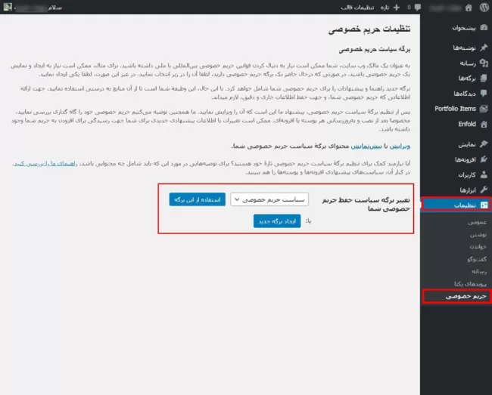Click the comment icon next to دیدگاه‌ها
Image resolution: width=492 pixels, height=395 pixels.
[484, 93]
